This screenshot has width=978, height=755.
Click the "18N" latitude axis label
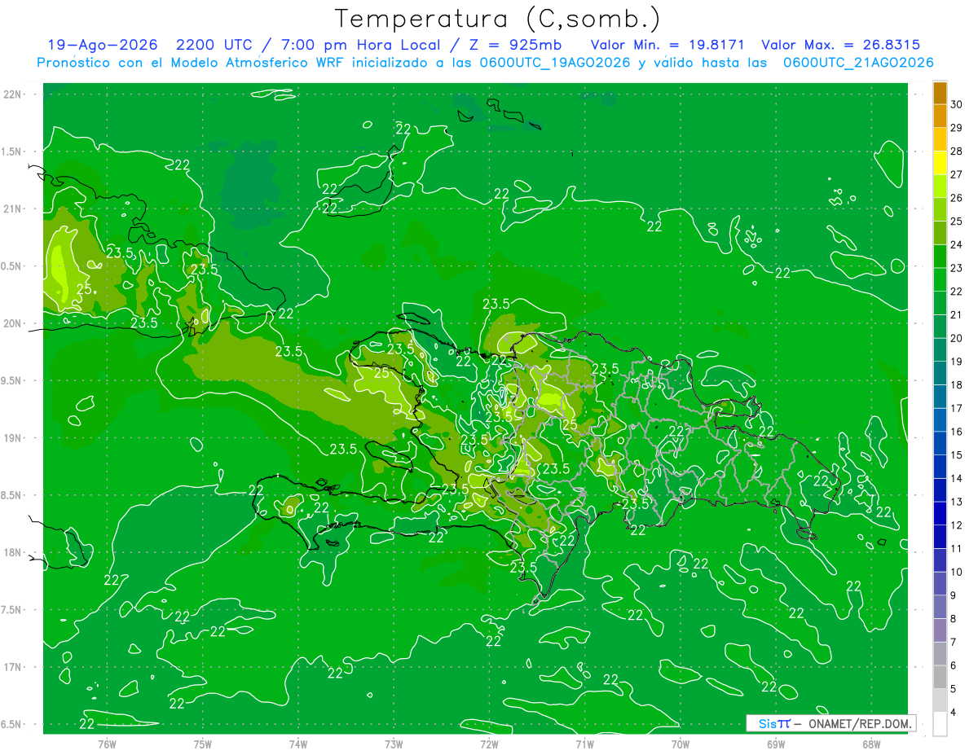pyautogui.click(x=13, y=553)
